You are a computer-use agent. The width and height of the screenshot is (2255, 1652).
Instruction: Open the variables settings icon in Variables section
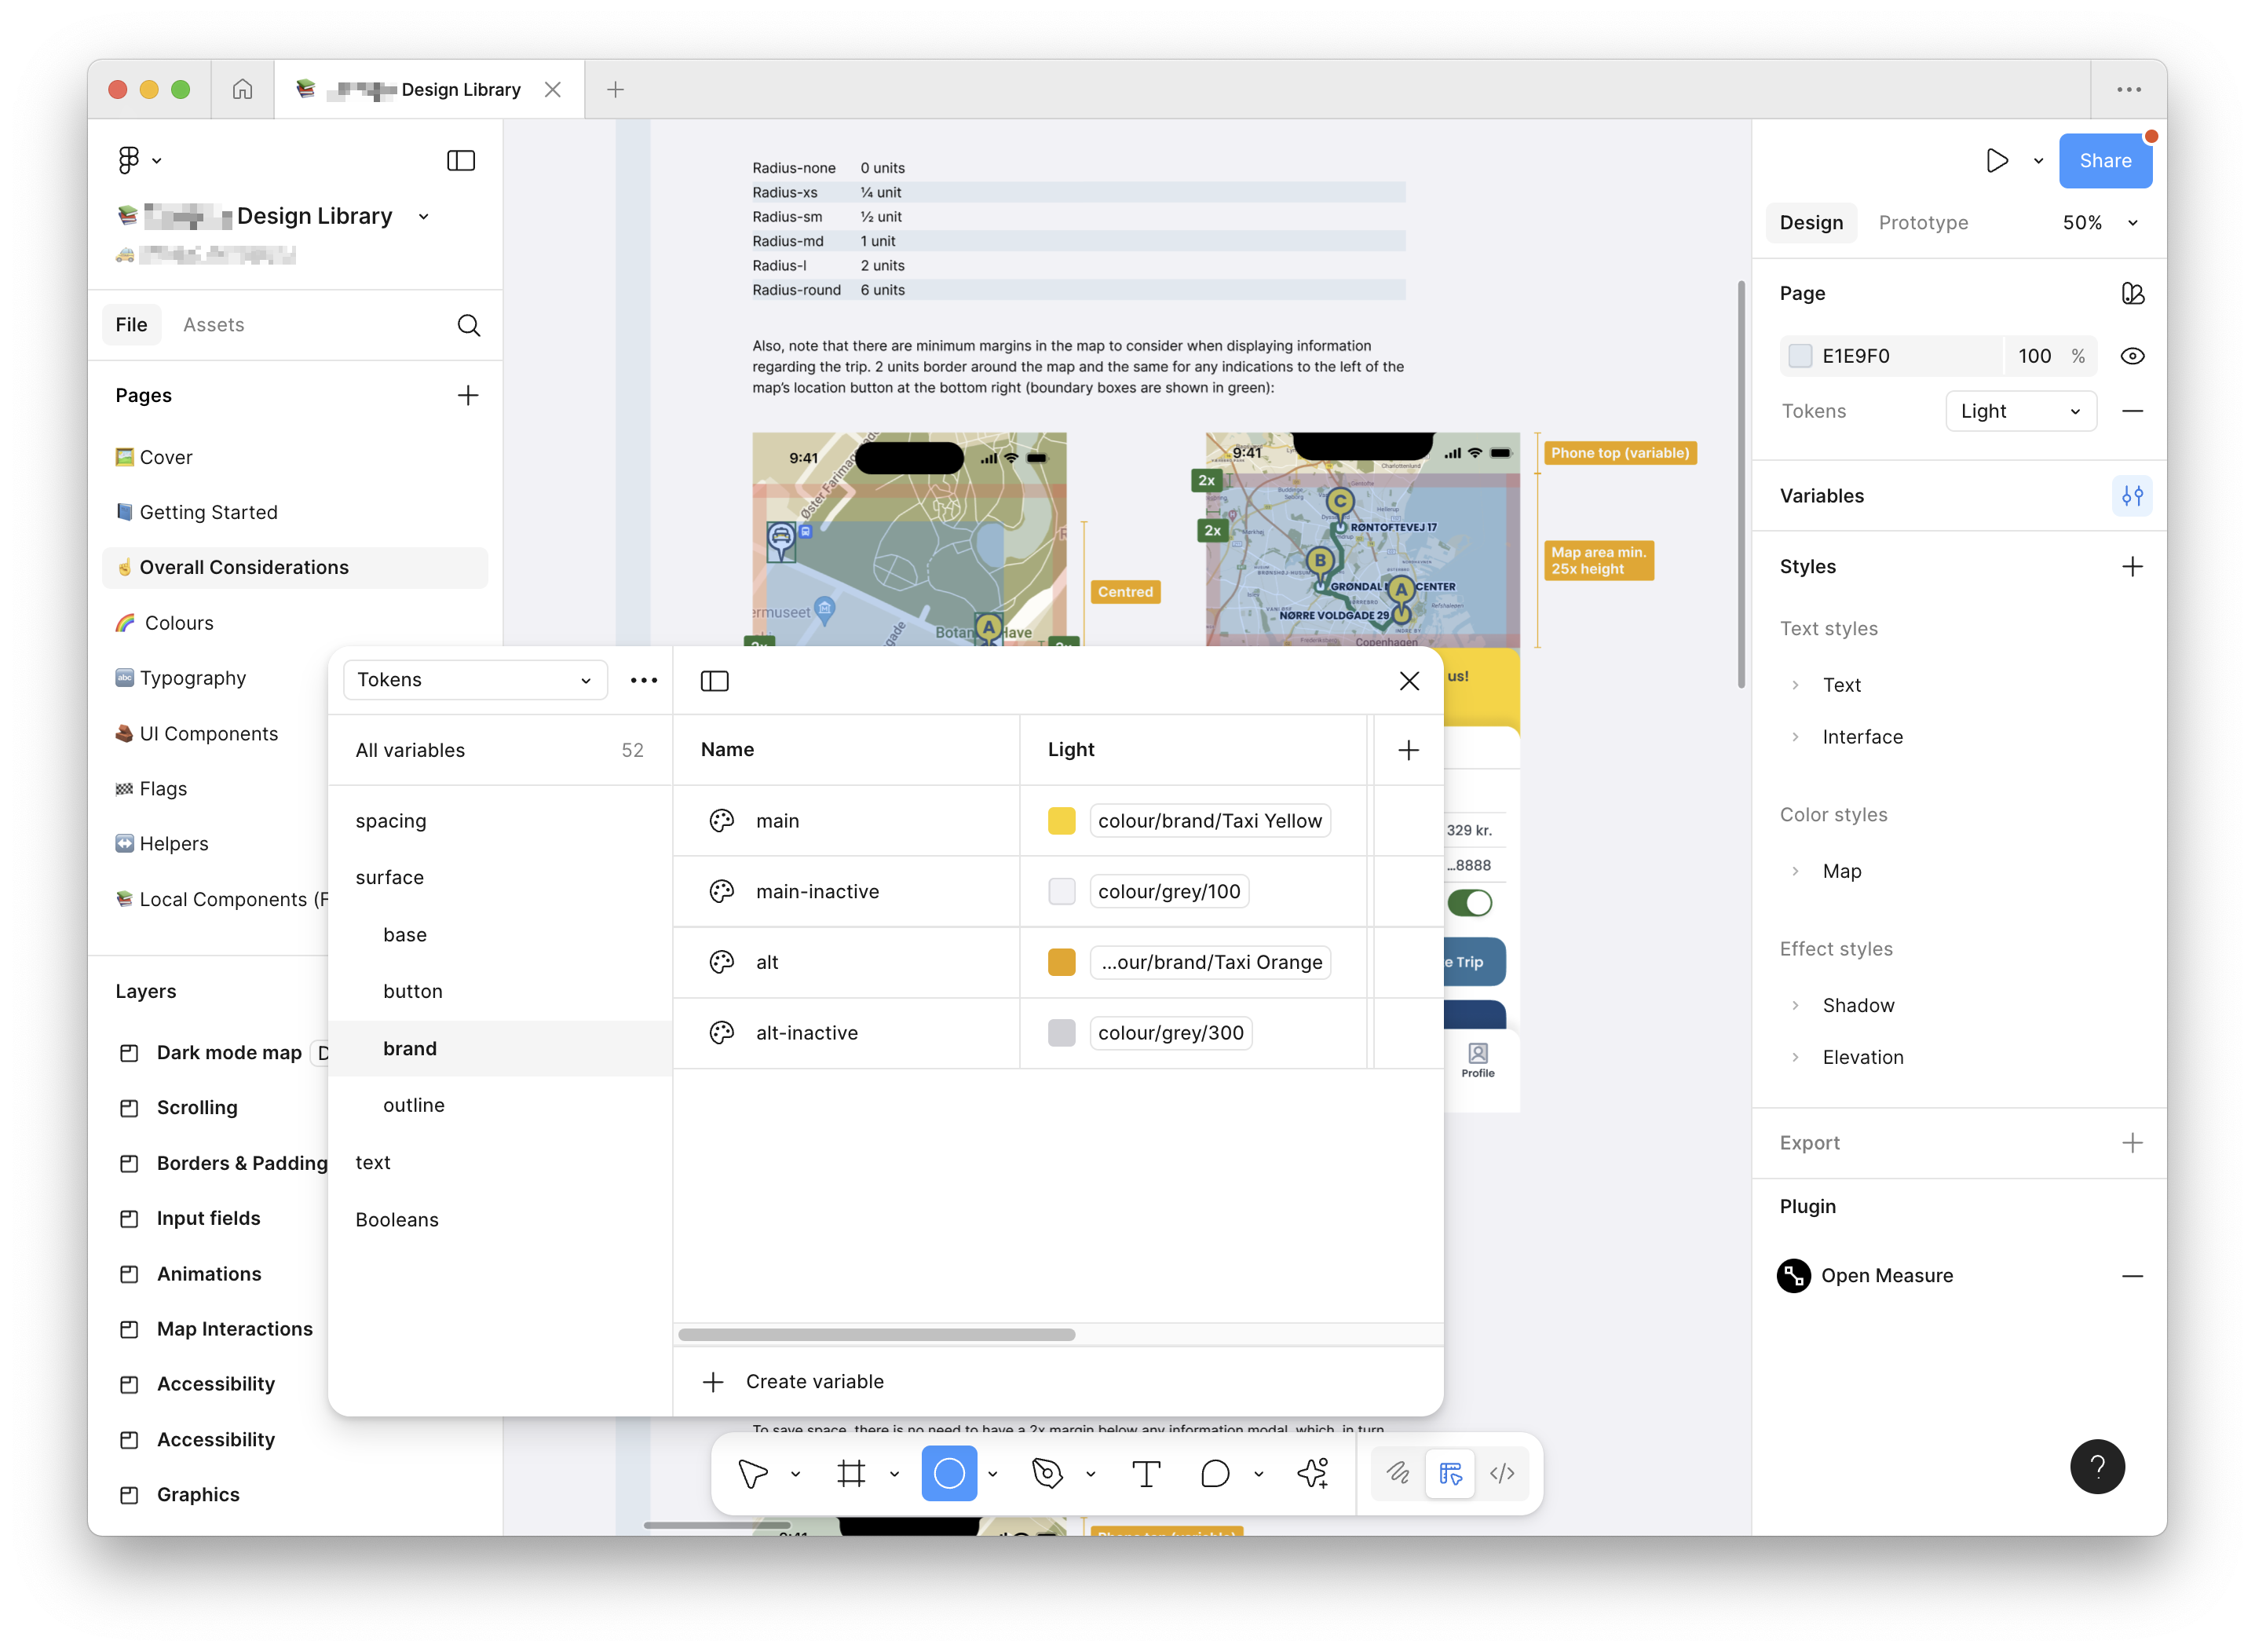pyautogui.click(x=2131, y=495)
